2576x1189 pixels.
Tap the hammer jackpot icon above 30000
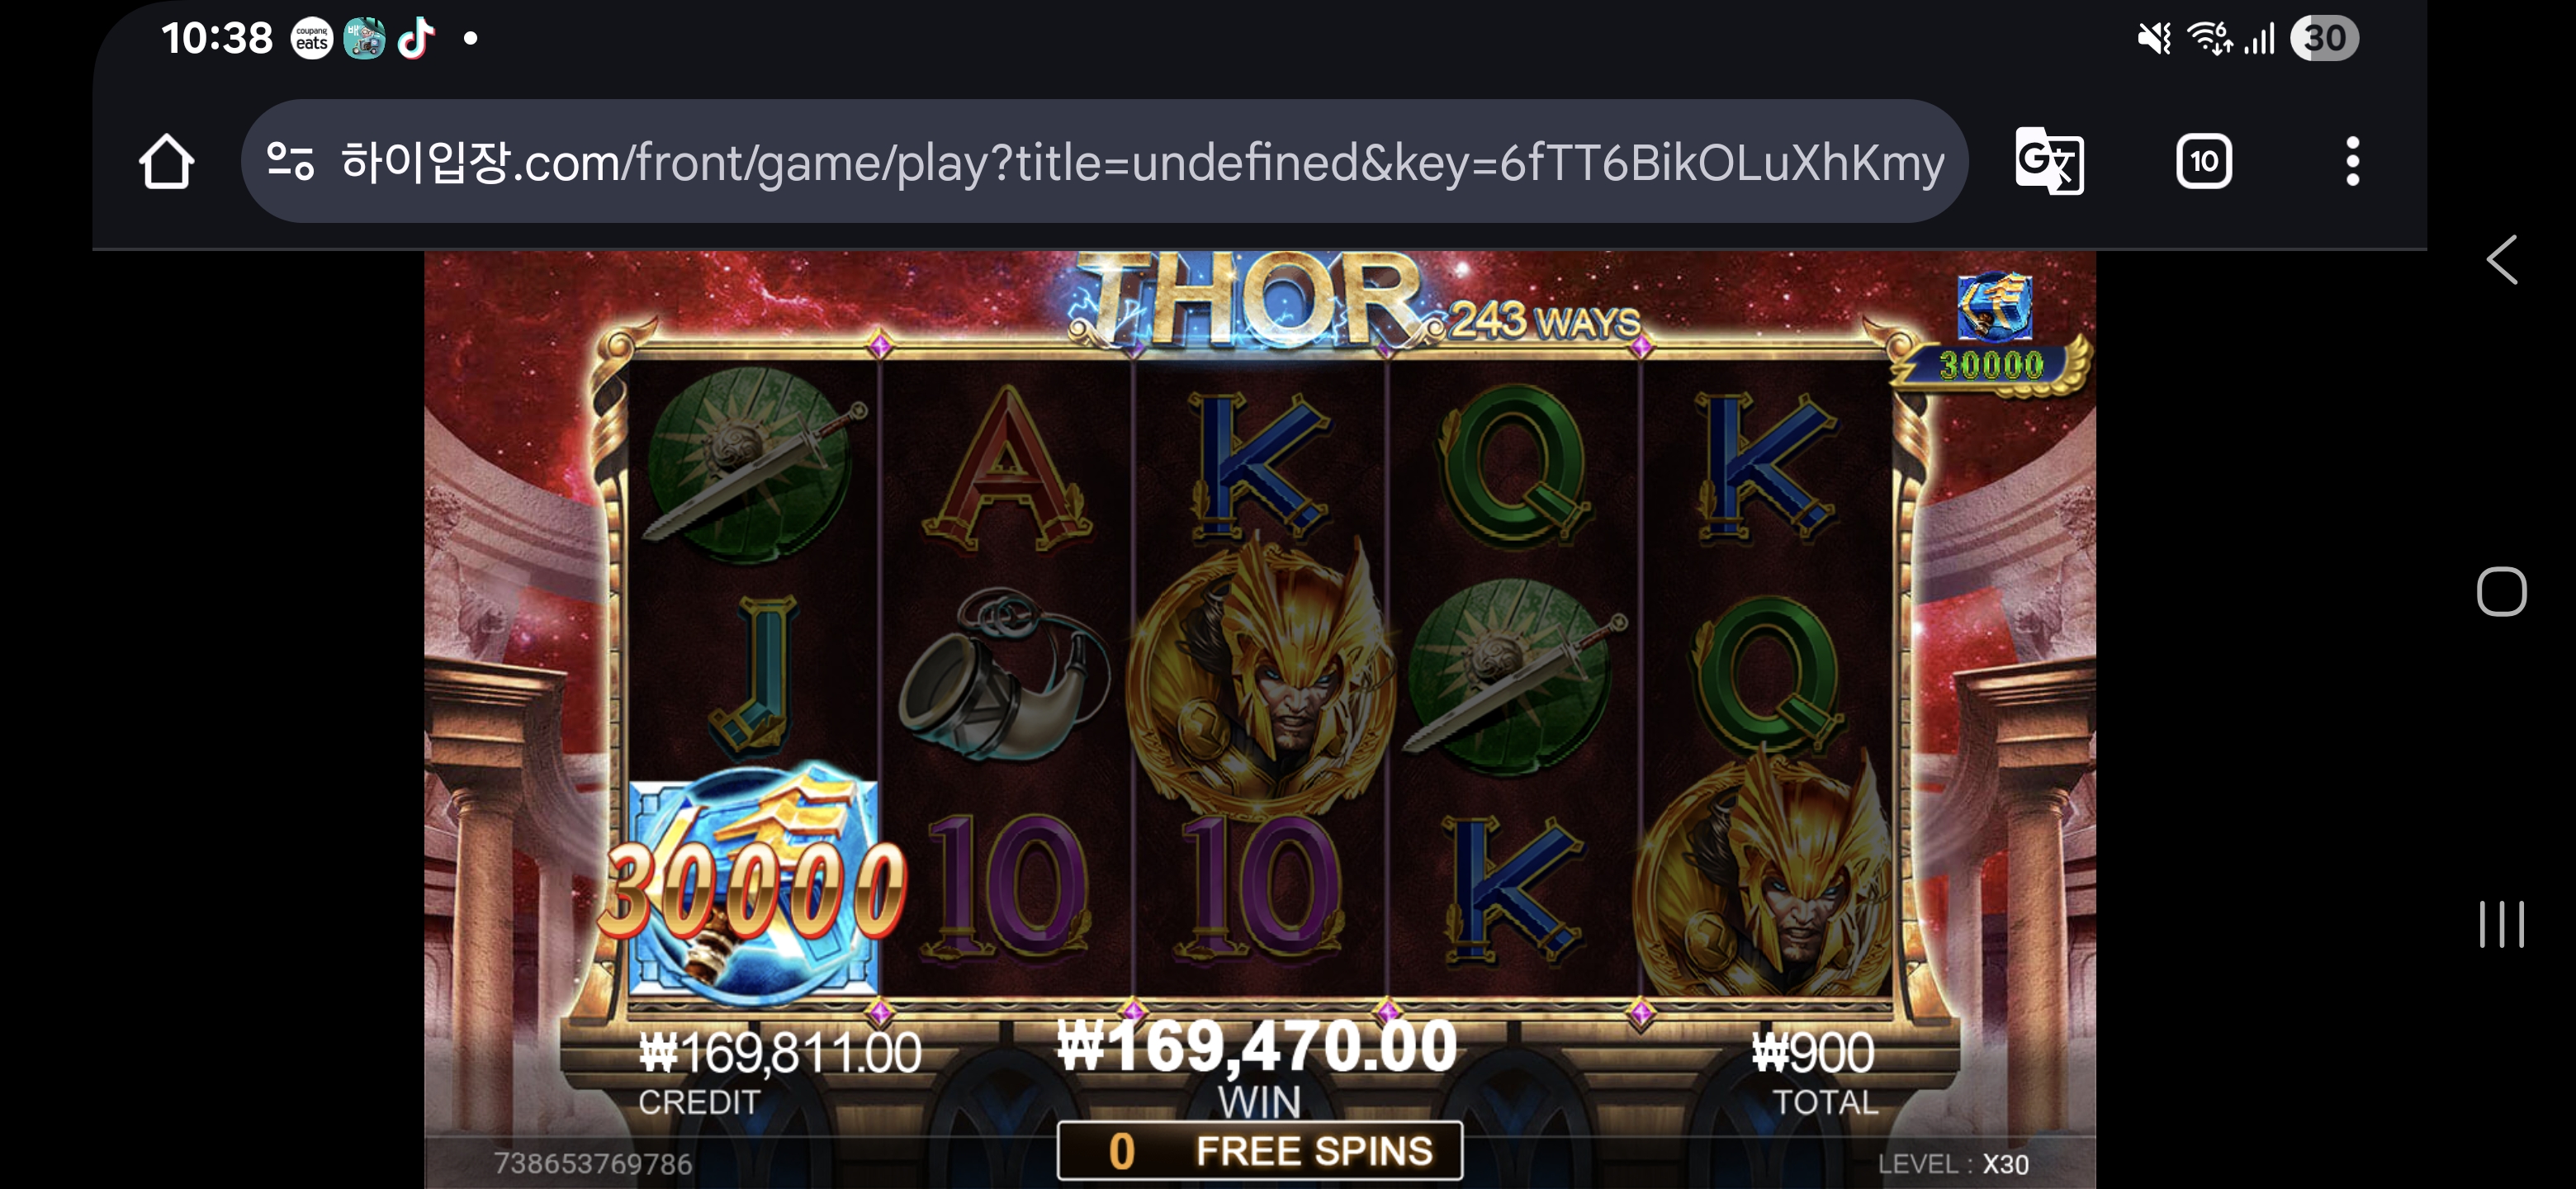(x=1994, y=306)
